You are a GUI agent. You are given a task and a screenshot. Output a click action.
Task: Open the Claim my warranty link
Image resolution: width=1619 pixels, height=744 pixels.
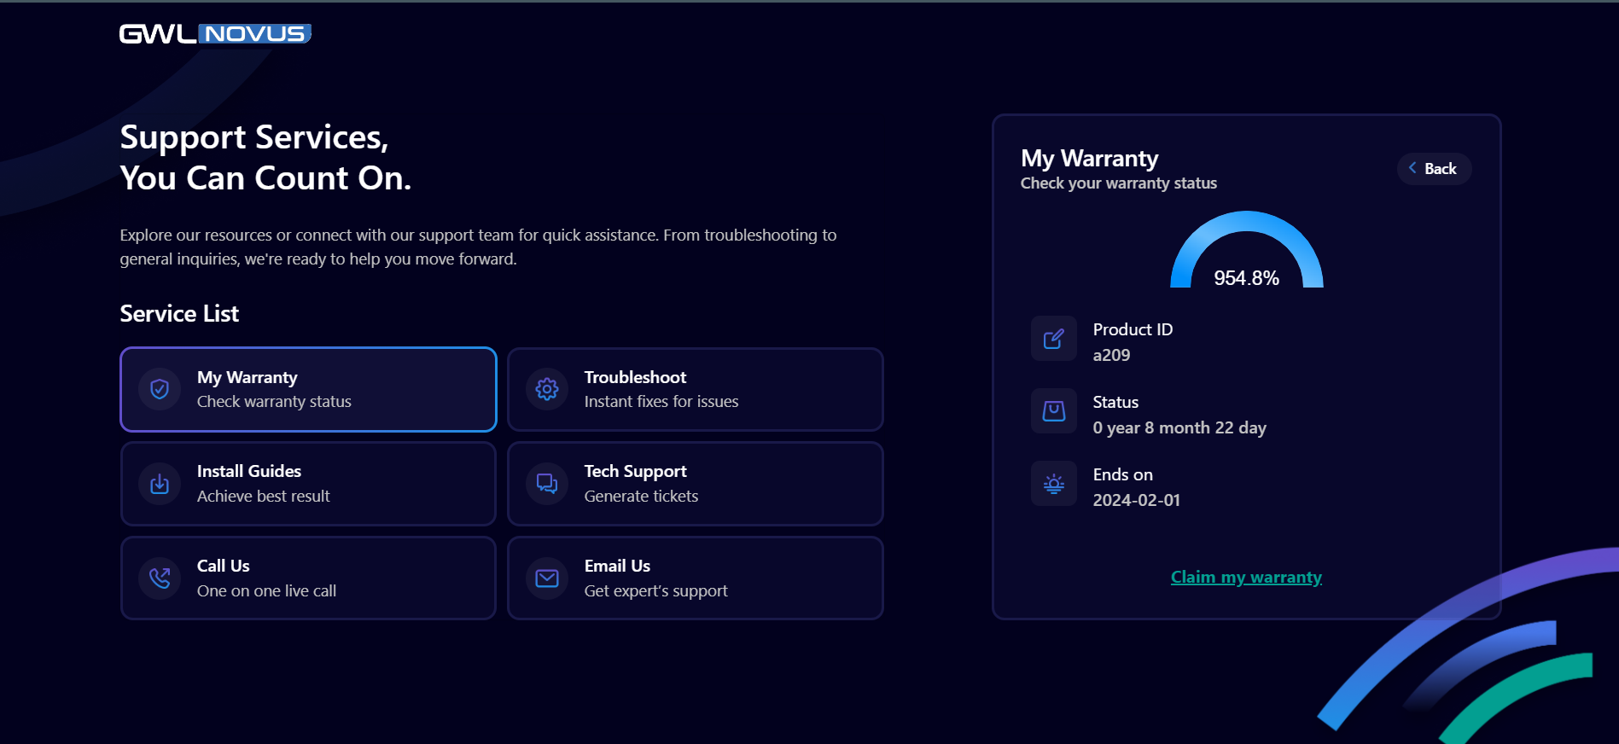point(1246,578)
